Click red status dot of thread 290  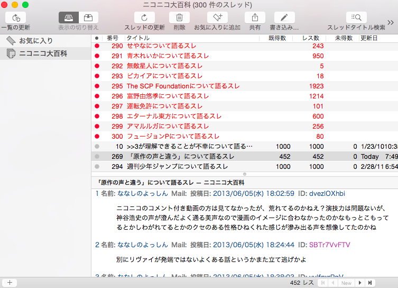click(97, 46)
